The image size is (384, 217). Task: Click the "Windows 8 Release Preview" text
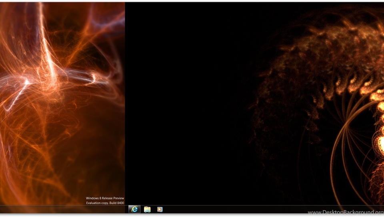click(105, 198)
